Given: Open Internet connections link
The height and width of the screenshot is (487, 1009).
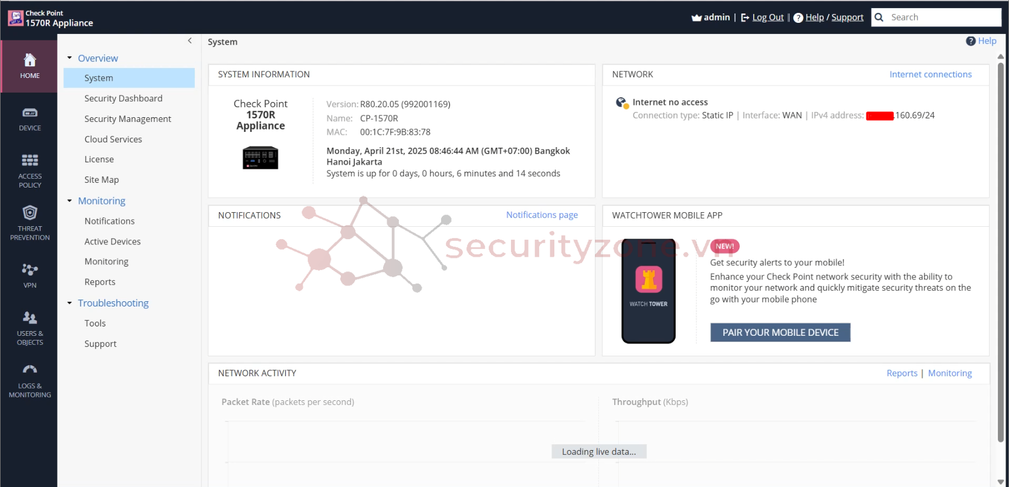Looking at the screenshot, I should [x=930, y=74].
